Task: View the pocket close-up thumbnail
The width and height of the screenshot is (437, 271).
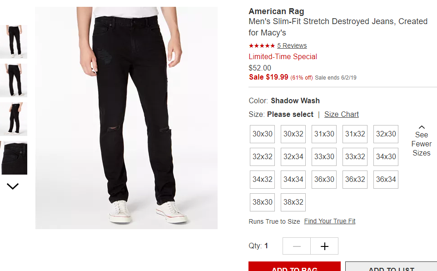Action: click(x=14, y=158)
